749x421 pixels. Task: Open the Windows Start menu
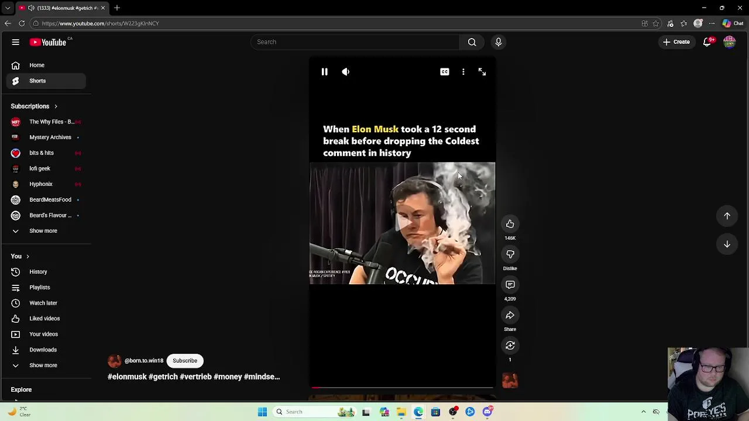(x=263, y=412)
